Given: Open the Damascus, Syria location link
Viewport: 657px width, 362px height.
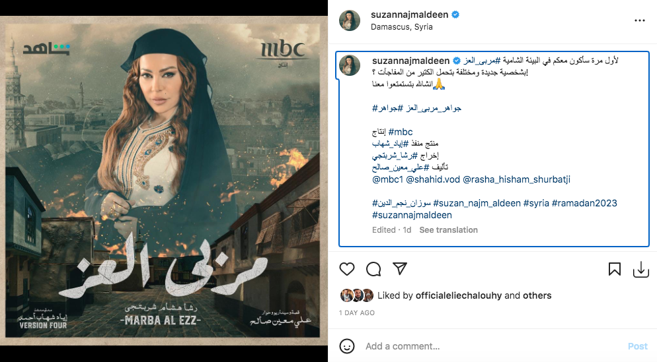Looking at the screenshot, I should (x=401, y=27).
